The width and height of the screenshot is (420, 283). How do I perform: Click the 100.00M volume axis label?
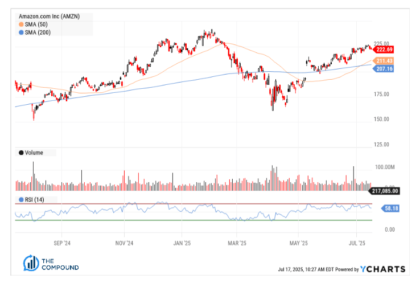click(385, 167)
